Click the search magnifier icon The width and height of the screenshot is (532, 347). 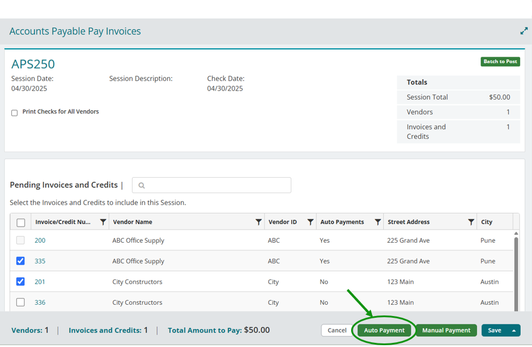click(x=142, y=185)
